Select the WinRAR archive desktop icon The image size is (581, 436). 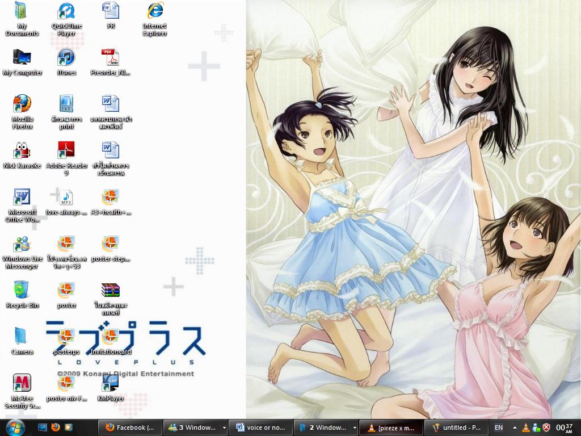click(111, 299)
